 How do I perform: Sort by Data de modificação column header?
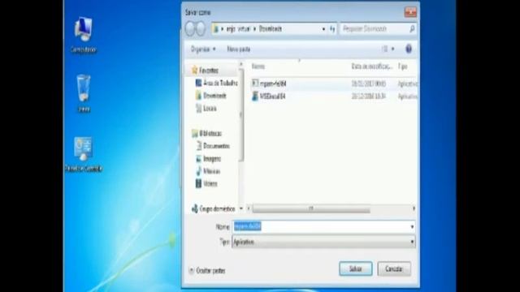[x=372, y=67]
